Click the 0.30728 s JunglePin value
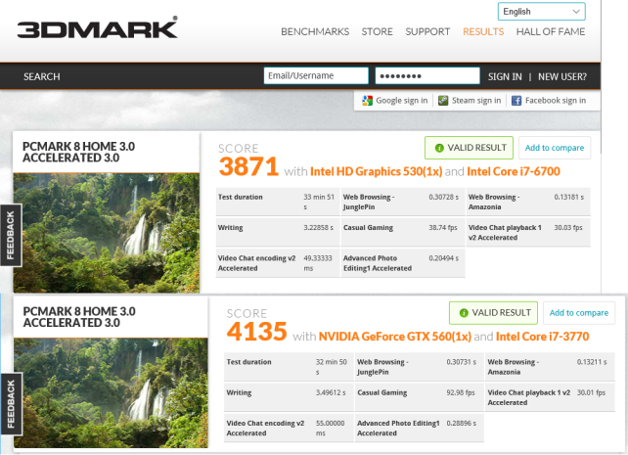This screenshot has width=628, height=455. click(x=444, y=197)
